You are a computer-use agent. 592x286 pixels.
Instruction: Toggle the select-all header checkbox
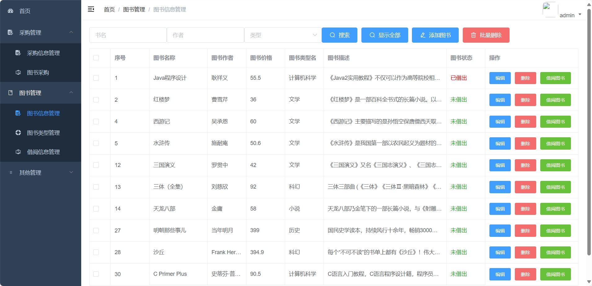point(96,58)
